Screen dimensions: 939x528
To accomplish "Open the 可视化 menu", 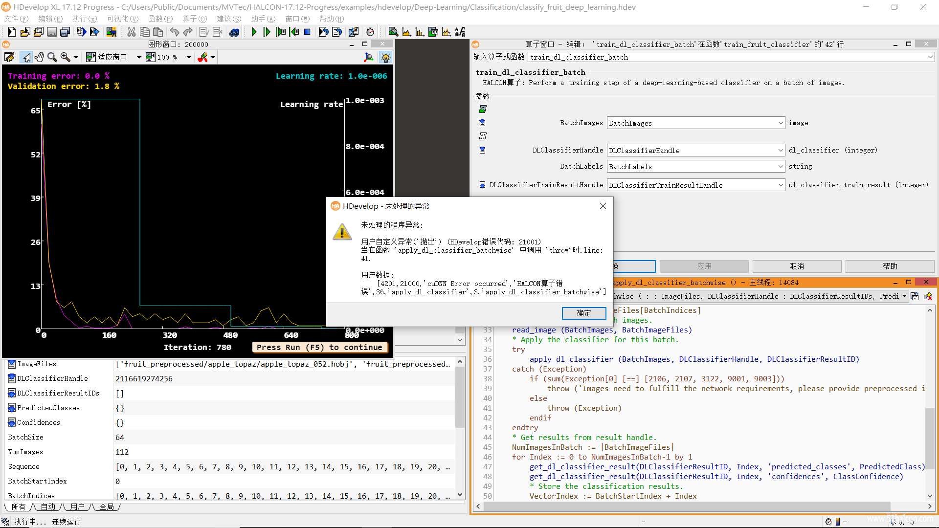I will click(122, 19).
